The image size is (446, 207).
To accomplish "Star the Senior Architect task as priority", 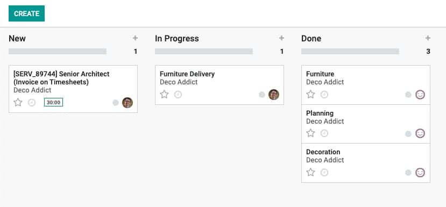I will (x=18, y=102).
